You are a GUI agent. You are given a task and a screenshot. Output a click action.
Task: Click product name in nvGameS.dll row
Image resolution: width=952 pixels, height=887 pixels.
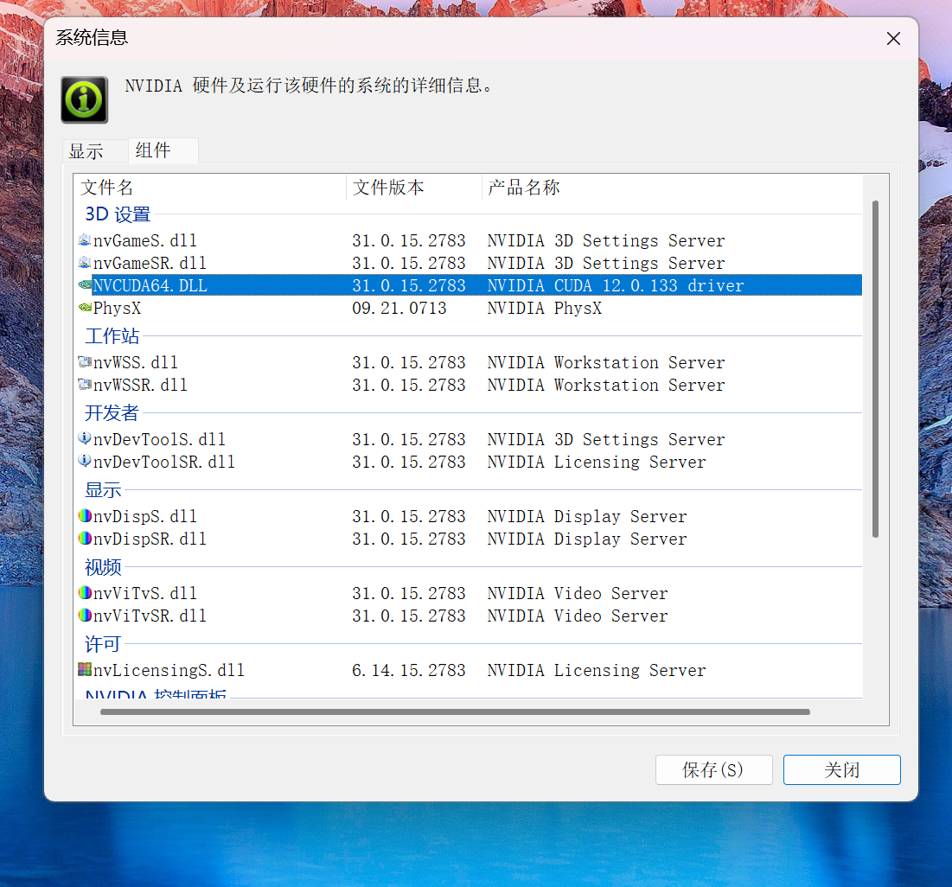tap(606, 240)
